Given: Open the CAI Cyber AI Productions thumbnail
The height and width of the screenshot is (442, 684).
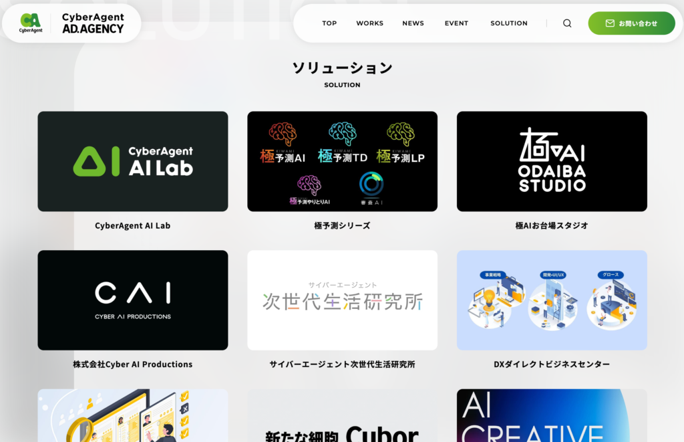Looking at the screenshot, I should click(x=132, y=300).
